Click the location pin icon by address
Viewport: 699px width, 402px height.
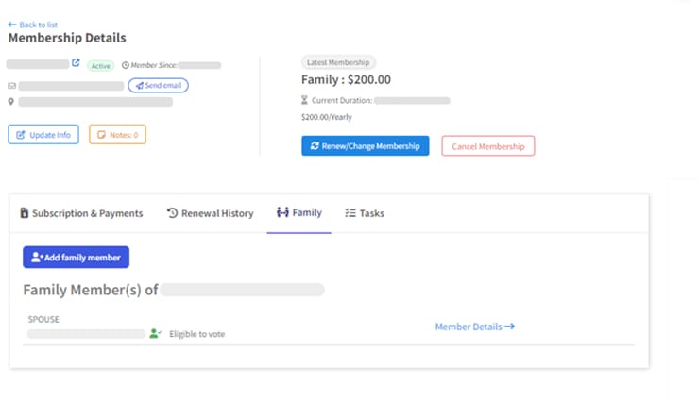pyautogui.click(x=11, y=102)
